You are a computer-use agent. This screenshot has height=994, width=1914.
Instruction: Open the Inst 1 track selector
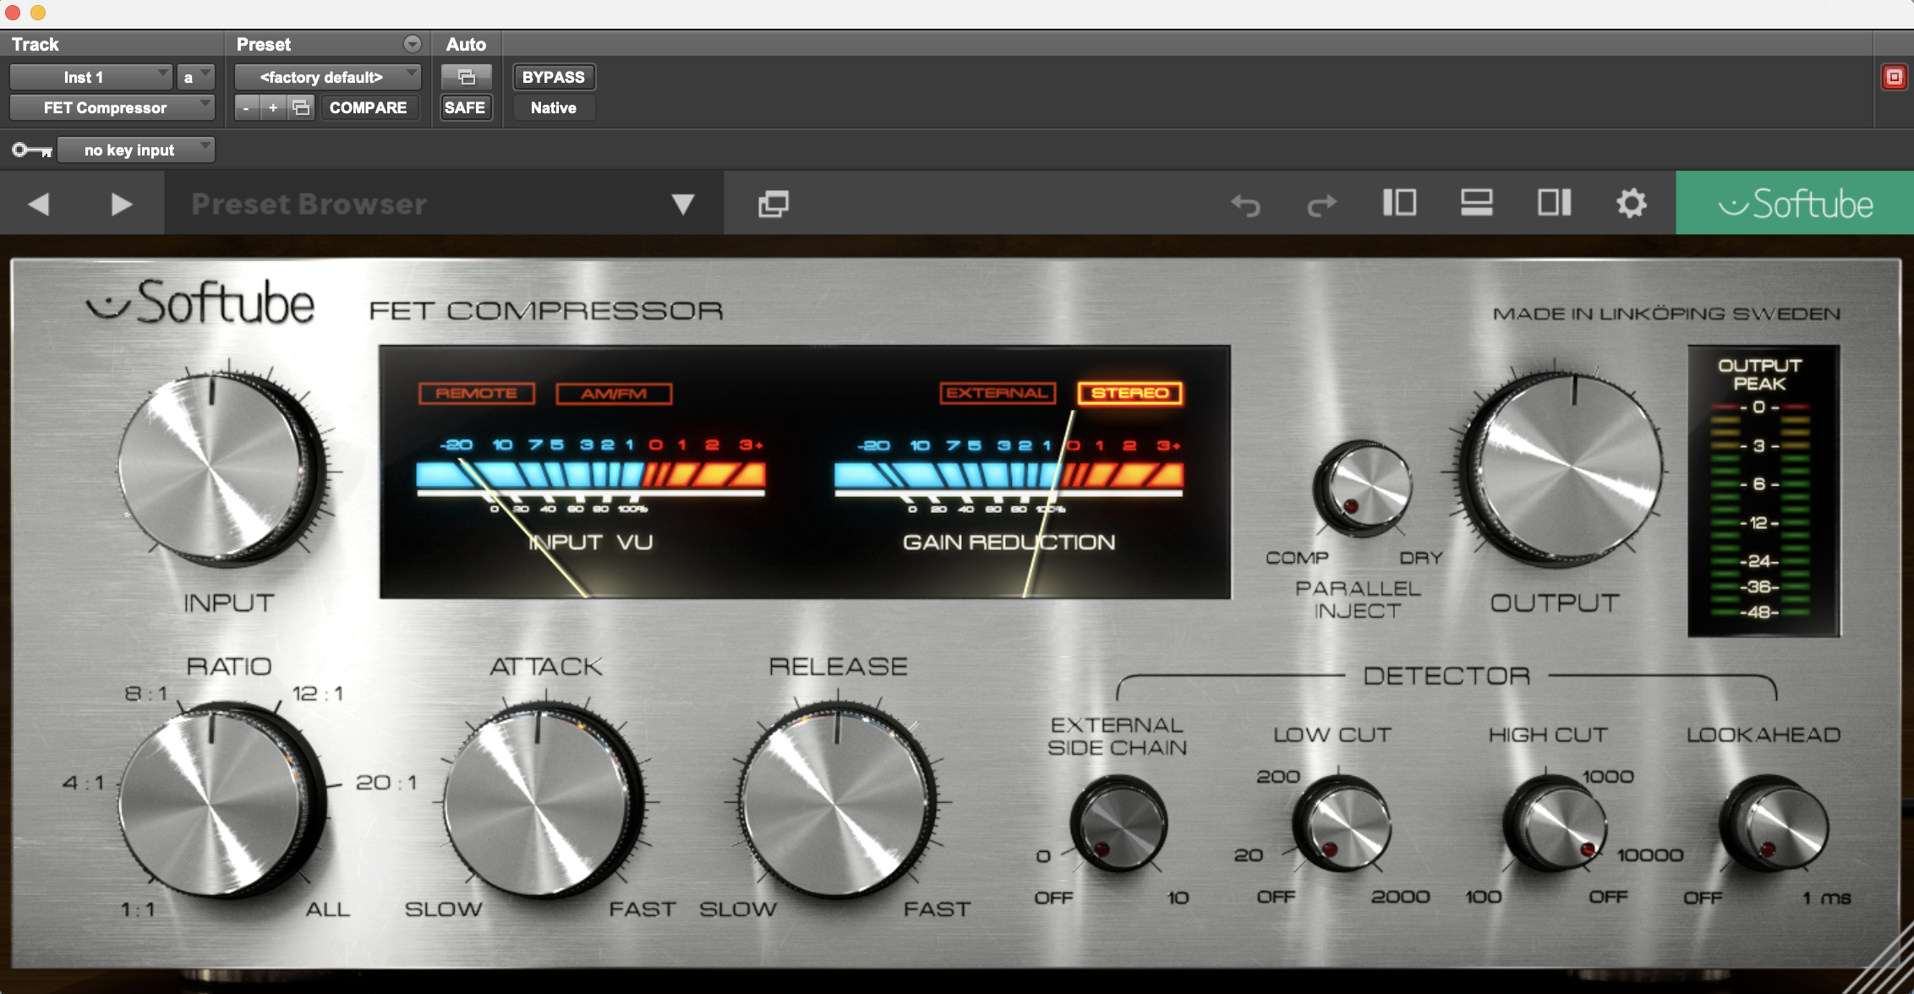(x=90, y=77)
